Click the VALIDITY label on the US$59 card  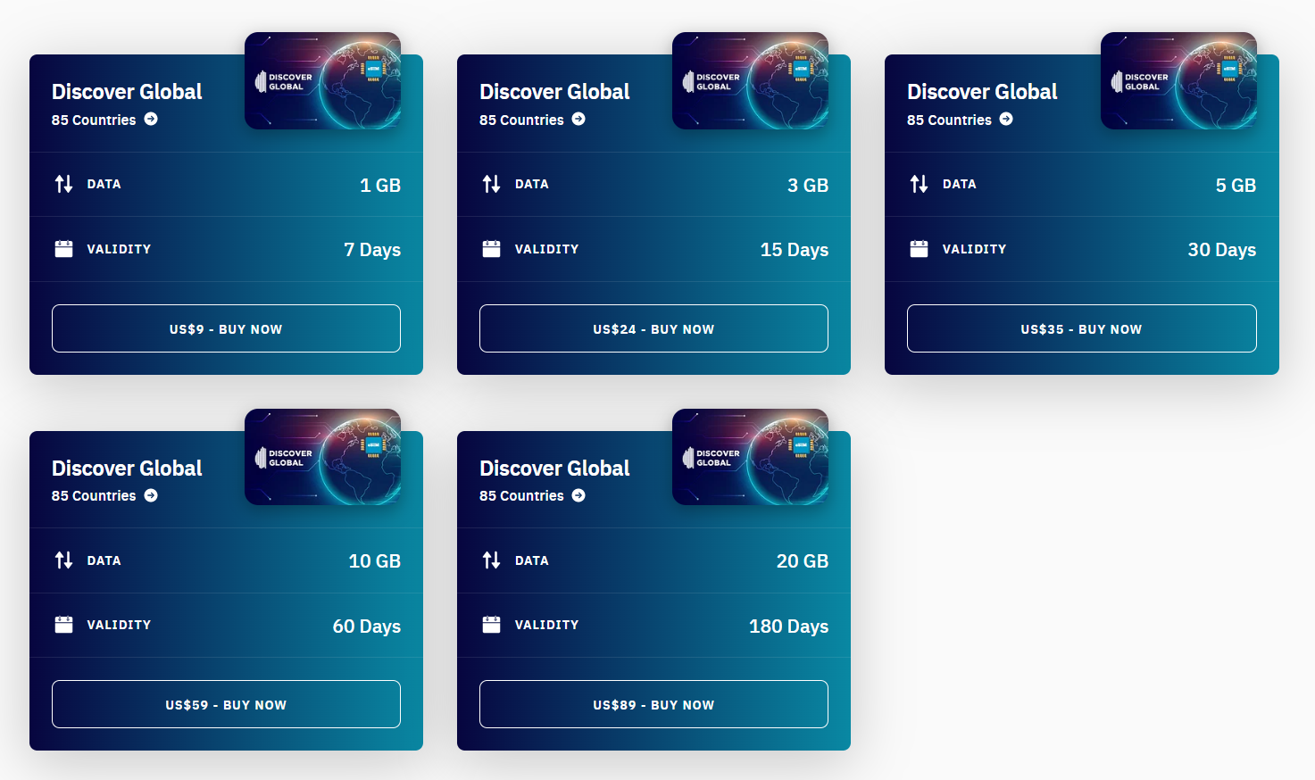119,625
